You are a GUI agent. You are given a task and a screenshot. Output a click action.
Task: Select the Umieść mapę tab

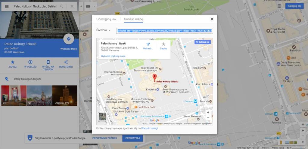tap(133, 19)
